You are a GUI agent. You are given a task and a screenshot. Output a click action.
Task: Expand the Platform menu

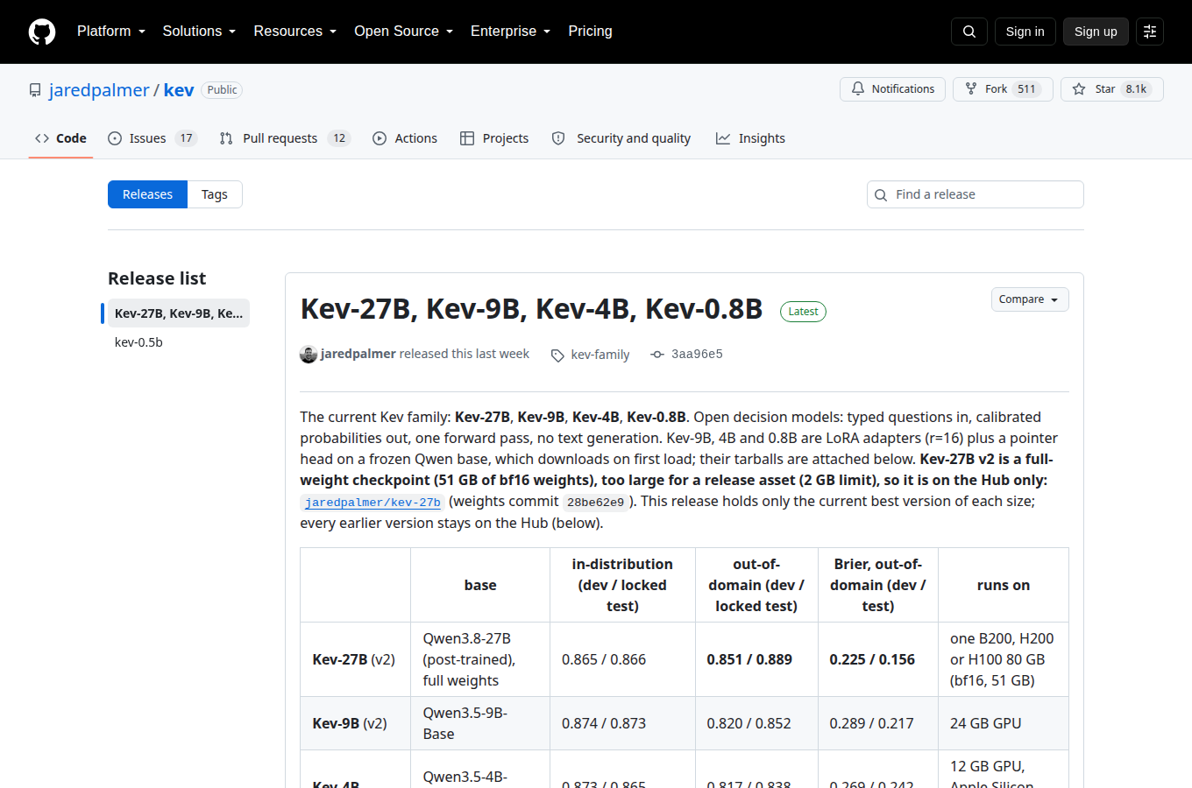click(x=111, y=32)
